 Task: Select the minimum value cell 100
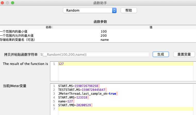(104, 32)
